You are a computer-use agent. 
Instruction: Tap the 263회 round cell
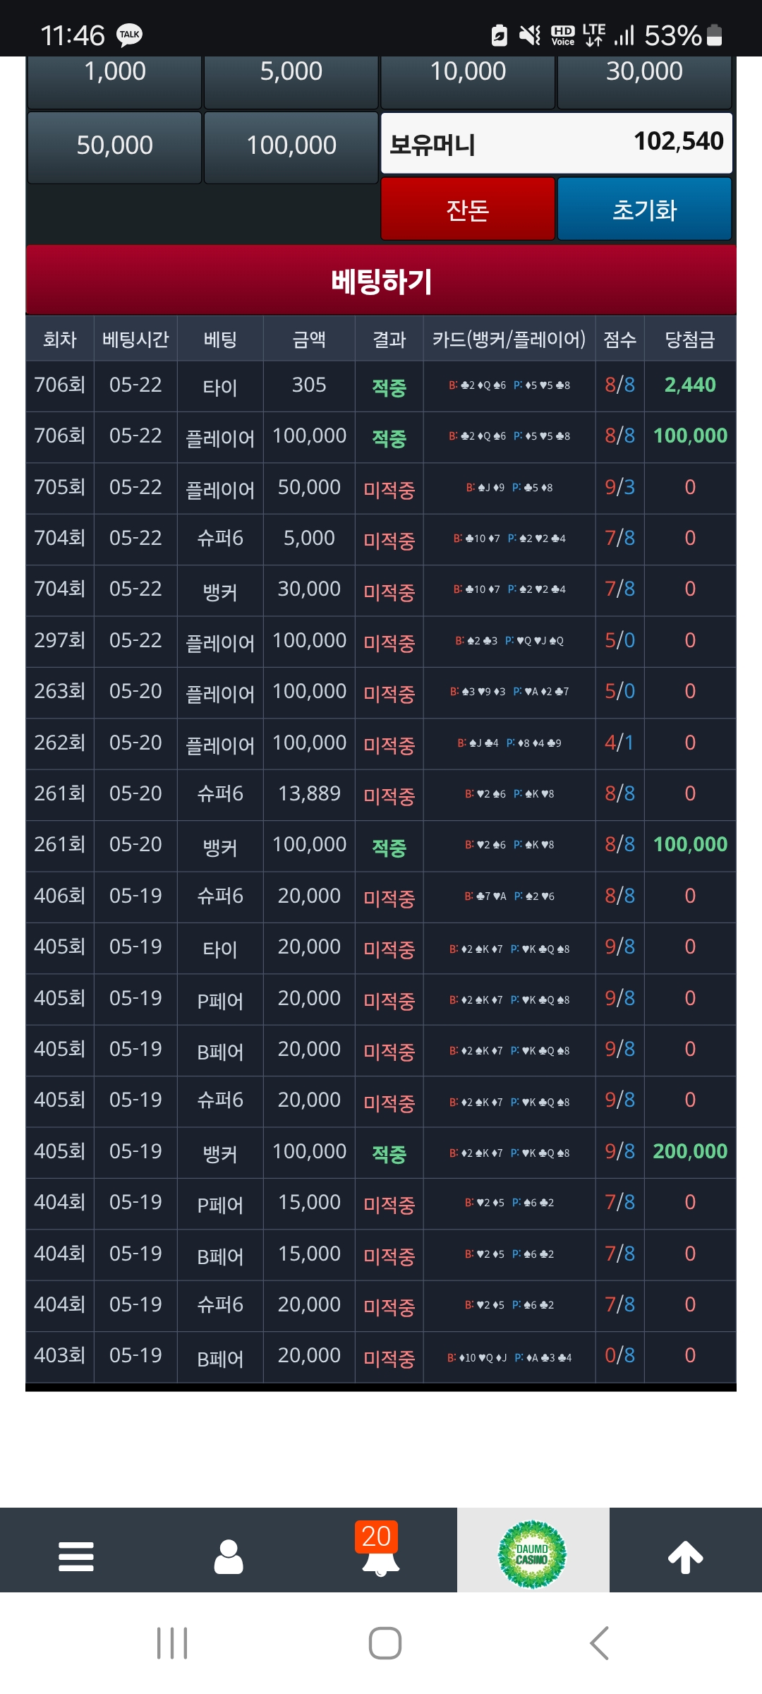click(x=60, y=691)
